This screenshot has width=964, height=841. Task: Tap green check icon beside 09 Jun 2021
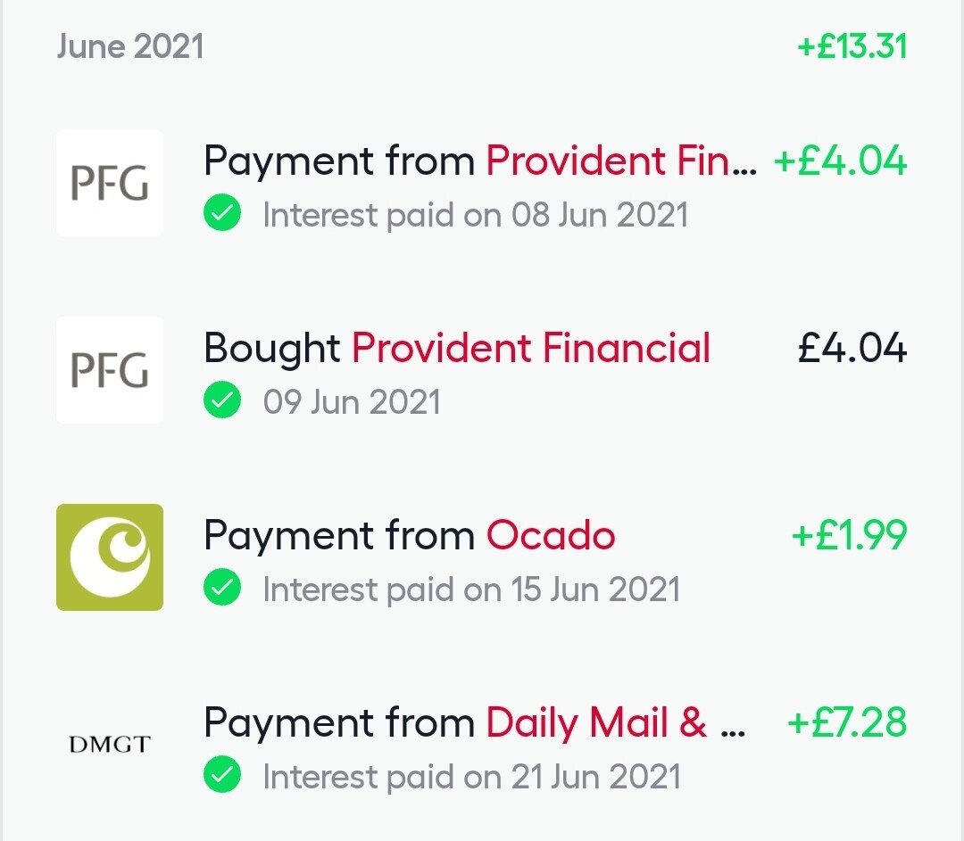[x=222, y=400]
